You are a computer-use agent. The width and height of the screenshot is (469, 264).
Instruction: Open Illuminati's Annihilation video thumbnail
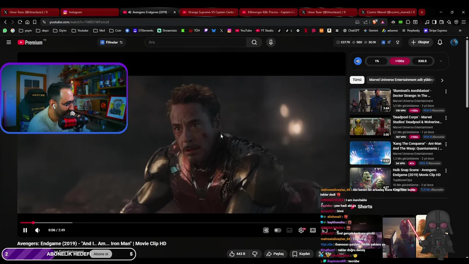click(x=370, y=100)
